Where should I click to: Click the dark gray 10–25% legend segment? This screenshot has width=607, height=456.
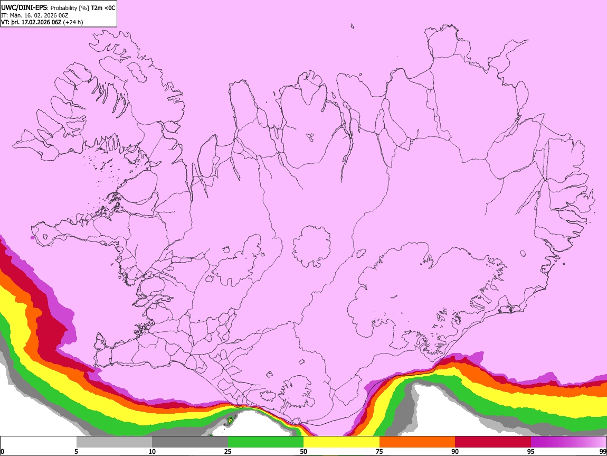pos(190,442)
